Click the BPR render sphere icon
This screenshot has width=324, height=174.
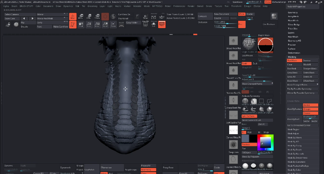(x=274, y=16)
